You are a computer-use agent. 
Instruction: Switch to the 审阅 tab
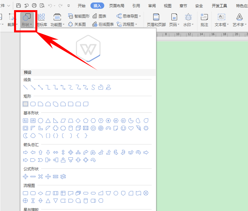[152, 6]
